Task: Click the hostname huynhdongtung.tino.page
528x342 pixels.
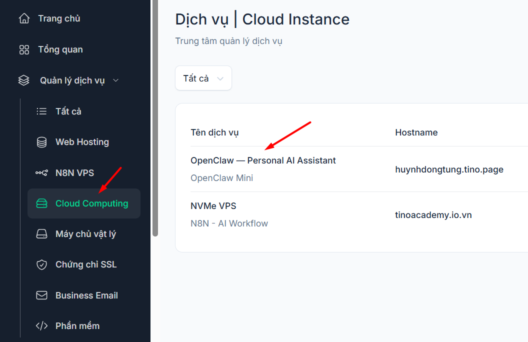Action: (449, 169)
